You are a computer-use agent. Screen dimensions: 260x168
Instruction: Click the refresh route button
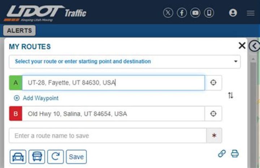coord(55,157)
